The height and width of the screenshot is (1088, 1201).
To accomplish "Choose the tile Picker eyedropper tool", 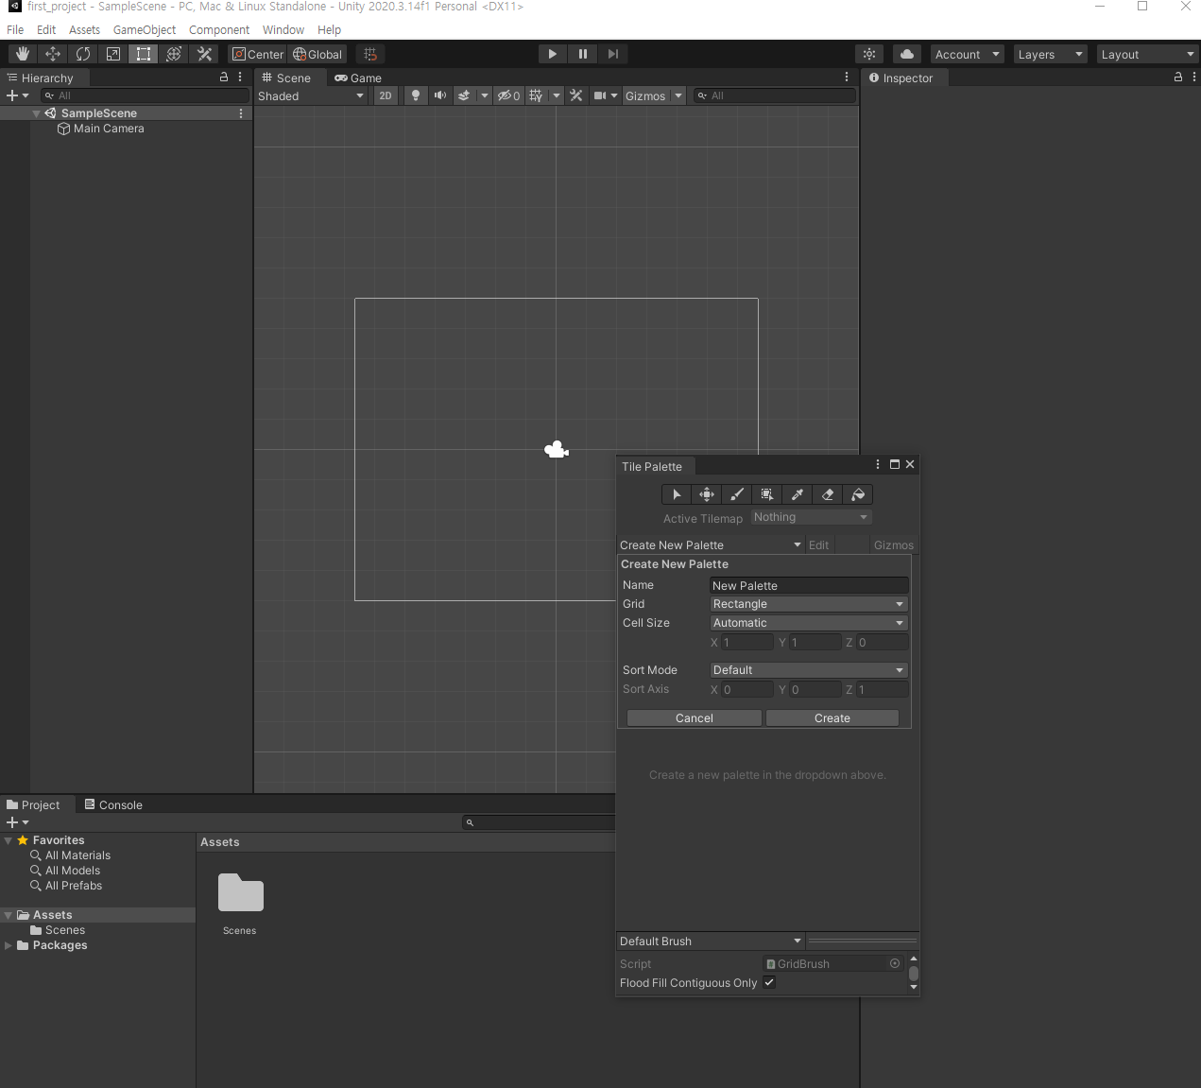I will tap(797, 493).
